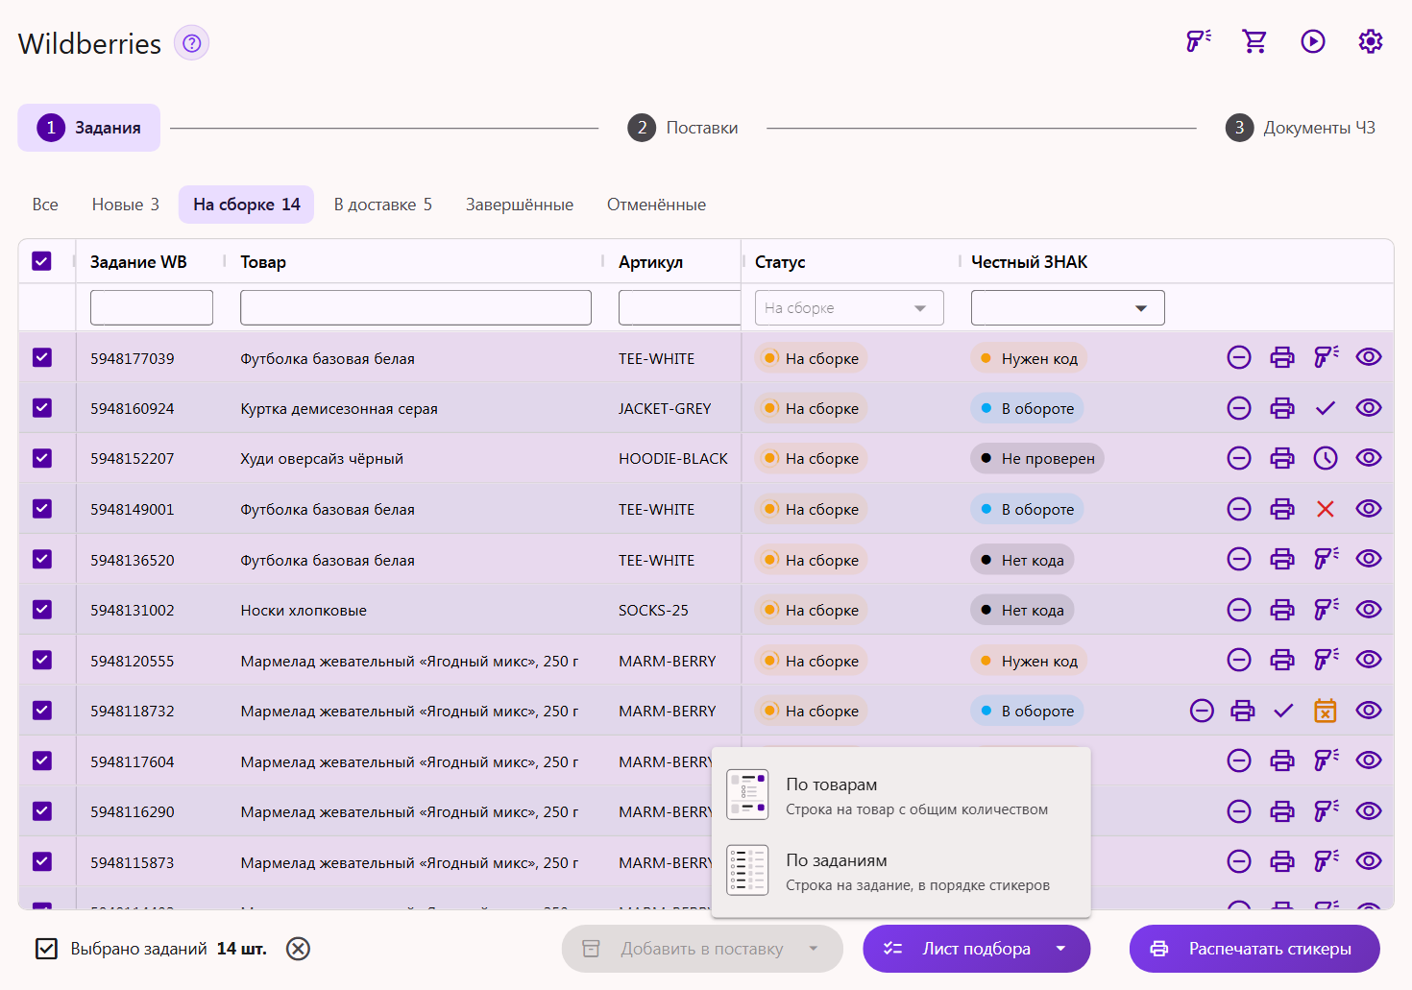The width and height of the screenshot is (1412, 990).
Task: Go to step 3 'Документы ЧЗ'
Action: 1301,128
